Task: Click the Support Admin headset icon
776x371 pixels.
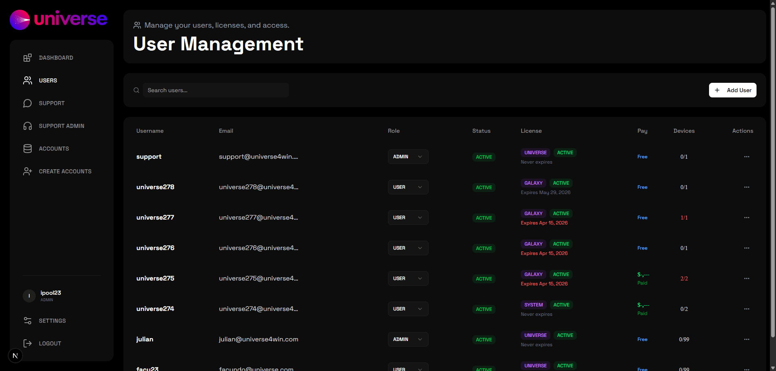Action: [x=28, y=126]
